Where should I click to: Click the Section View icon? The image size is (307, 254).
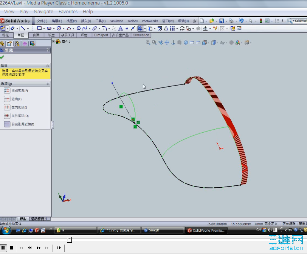(x=179, y=43)
